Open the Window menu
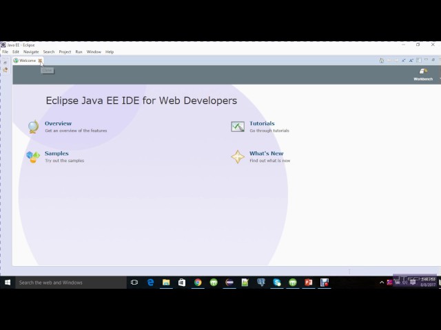This screenshot has height=330, width=441. click(x=94, y=52)
